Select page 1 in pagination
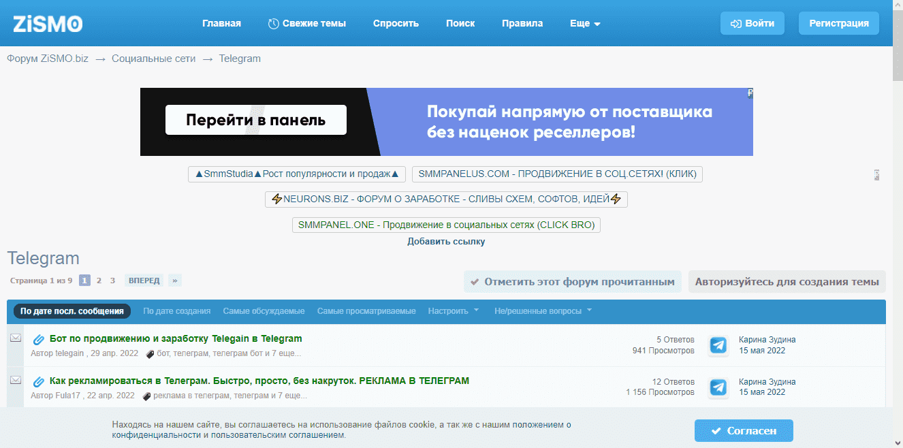This screenshot has height=448, width=903. pyautogui.click(x=84, y=280)
